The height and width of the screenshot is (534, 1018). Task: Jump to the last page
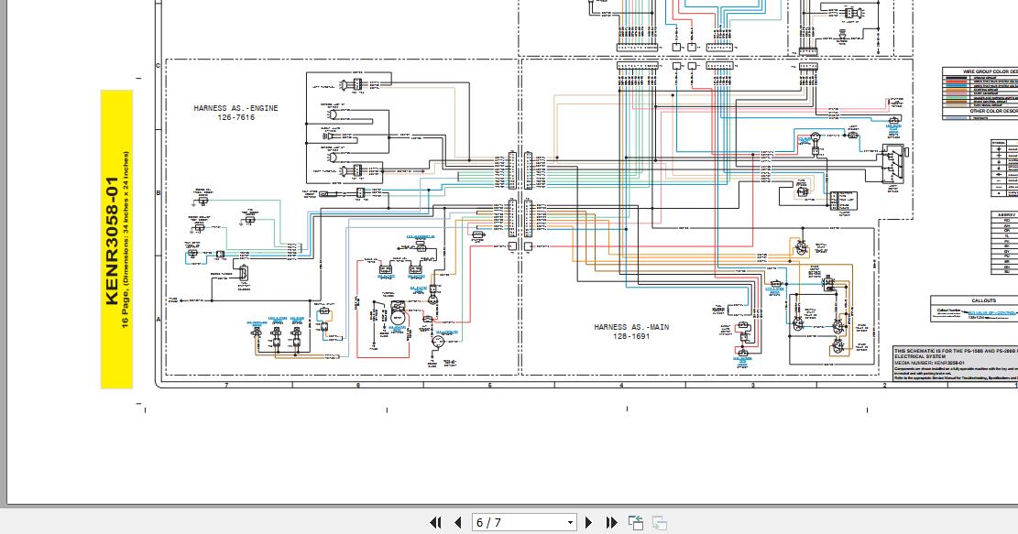coord(611,522)
